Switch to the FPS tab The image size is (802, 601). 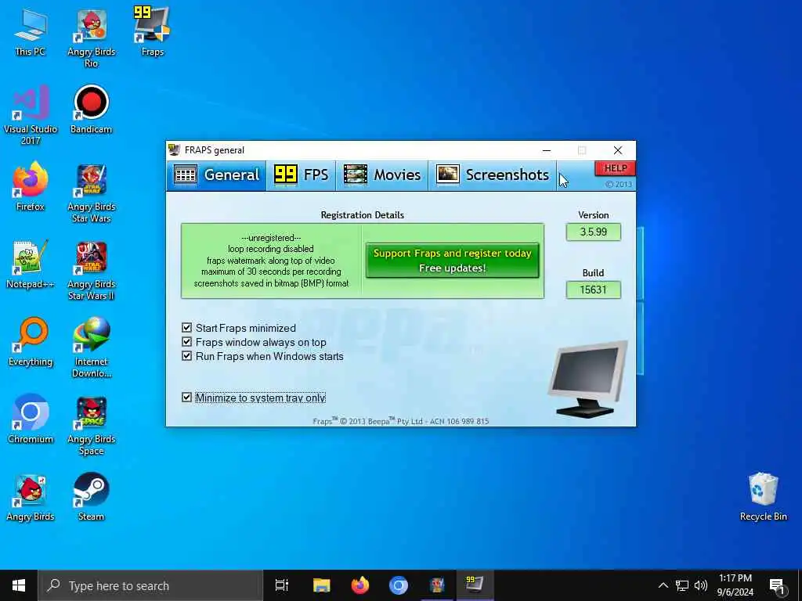(x=301, y=175)
